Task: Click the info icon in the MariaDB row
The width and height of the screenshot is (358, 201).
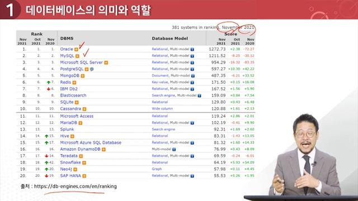Action: click(192, 123)
